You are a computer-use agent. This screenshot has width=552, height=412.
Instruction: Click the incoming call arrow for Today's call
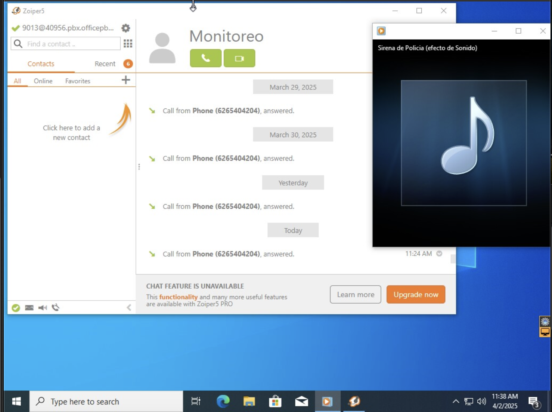tap(152, 254)
